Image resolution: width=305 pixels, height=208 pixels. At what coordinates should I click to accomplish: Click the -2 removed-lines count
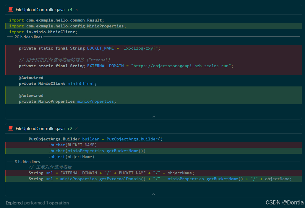(x=76, y=129)
